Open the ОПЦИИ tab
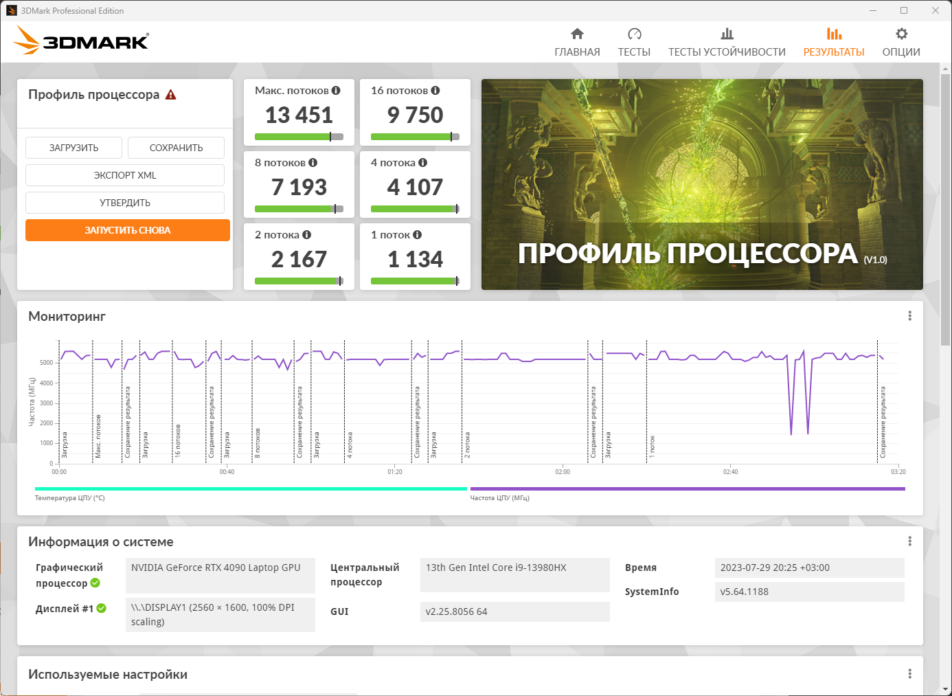Image resolution: width=952 pixels, height=696 pixels. pyautogui.click(x=901, y=43)
